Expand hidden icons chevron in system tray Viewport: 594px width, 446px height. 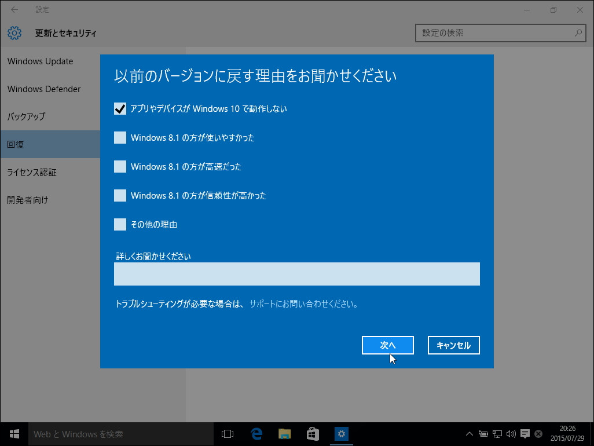469,433
